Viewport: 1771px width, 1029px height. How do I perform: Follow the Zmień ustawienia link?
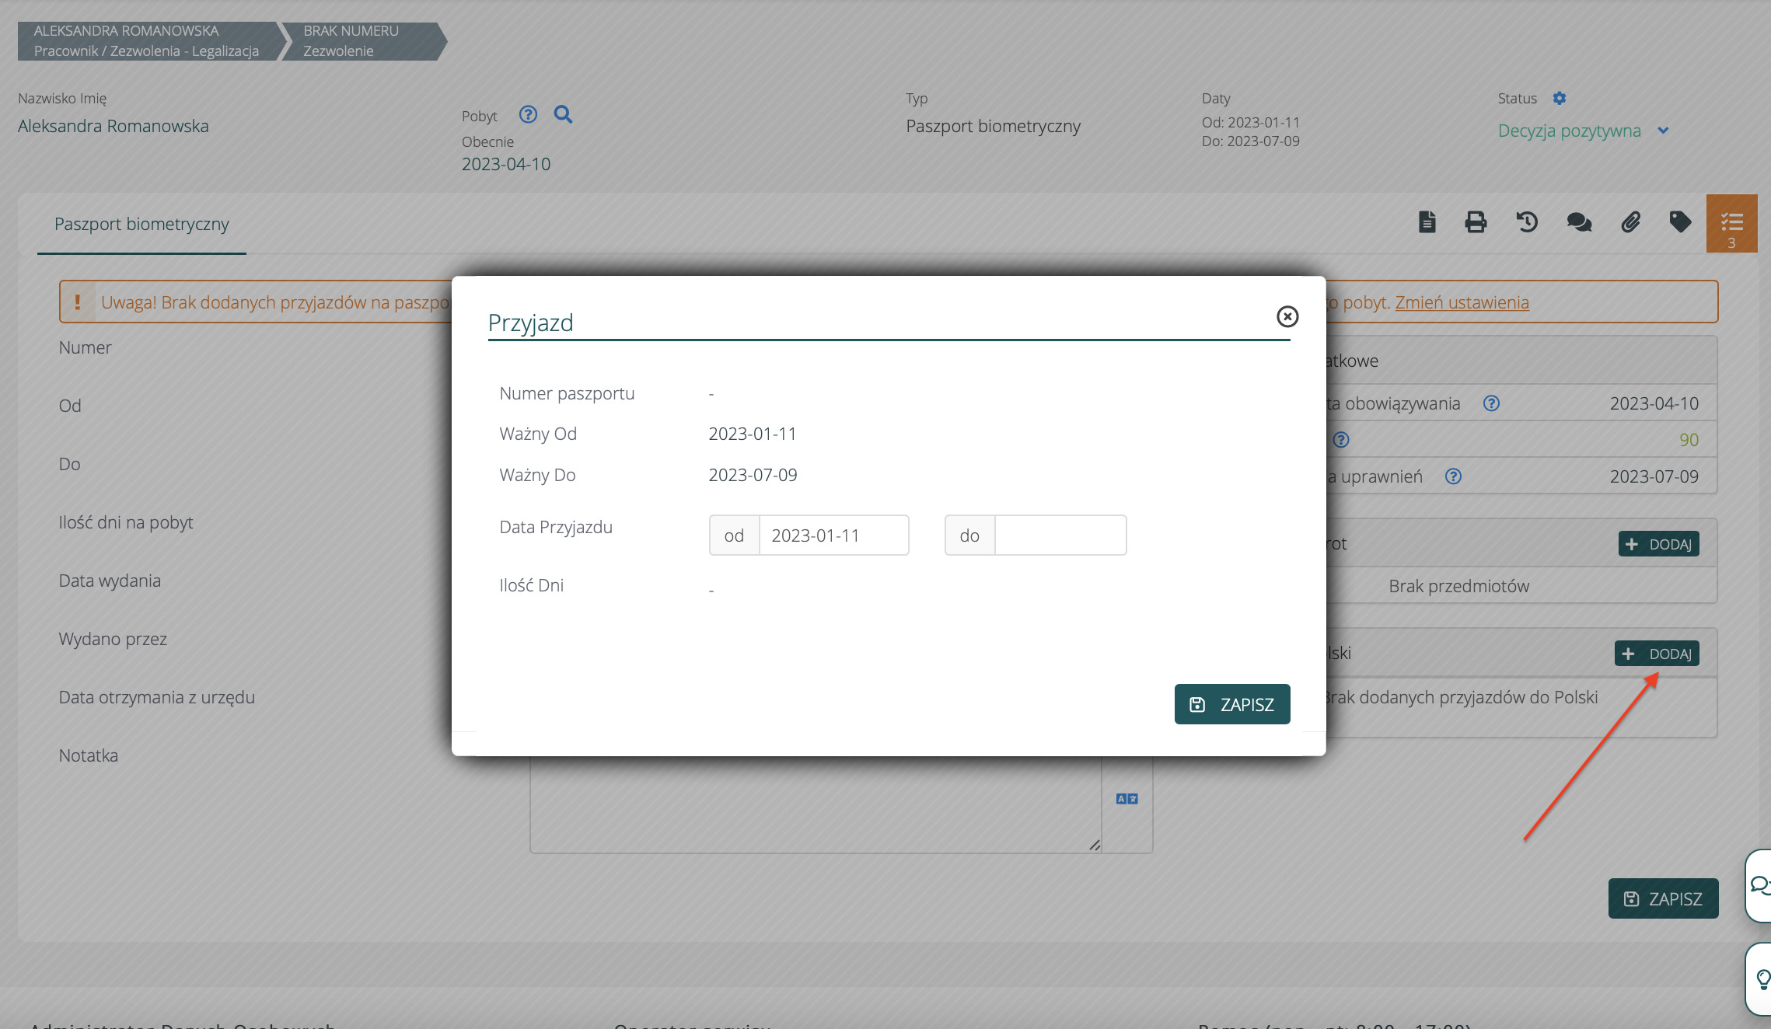coord(1462,302)
